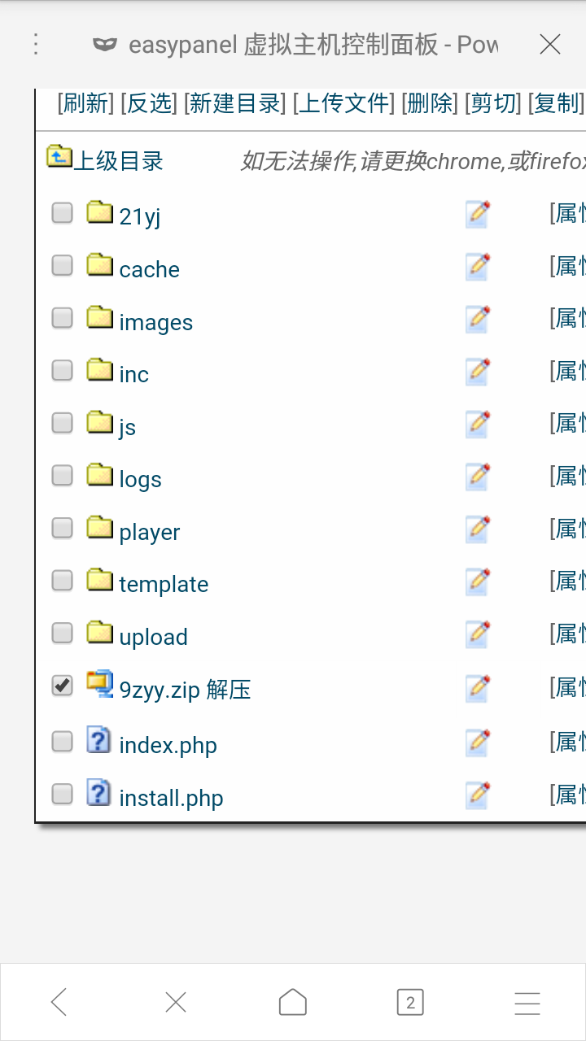Select the install.php checkbox

[62, 793]
